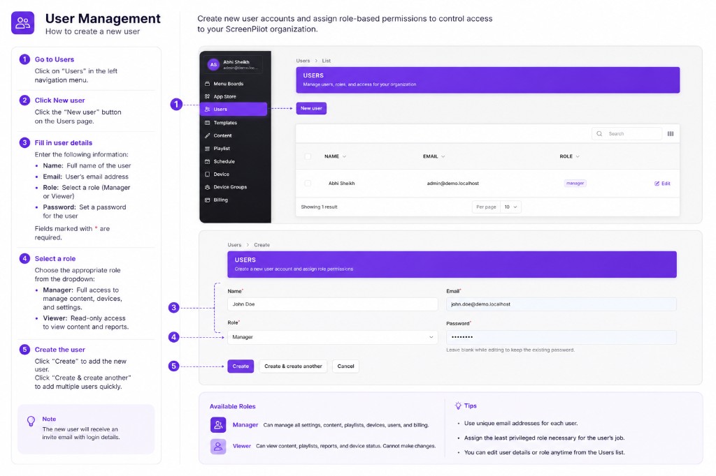The height and width of the screenshot is (476, 716).
Task: Click the Click New user step heading
Action: tap(60, 101)
